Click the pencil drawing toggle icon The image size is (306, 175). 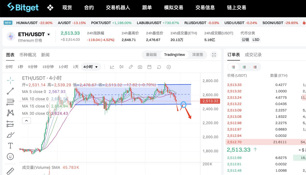click(131, 67)
